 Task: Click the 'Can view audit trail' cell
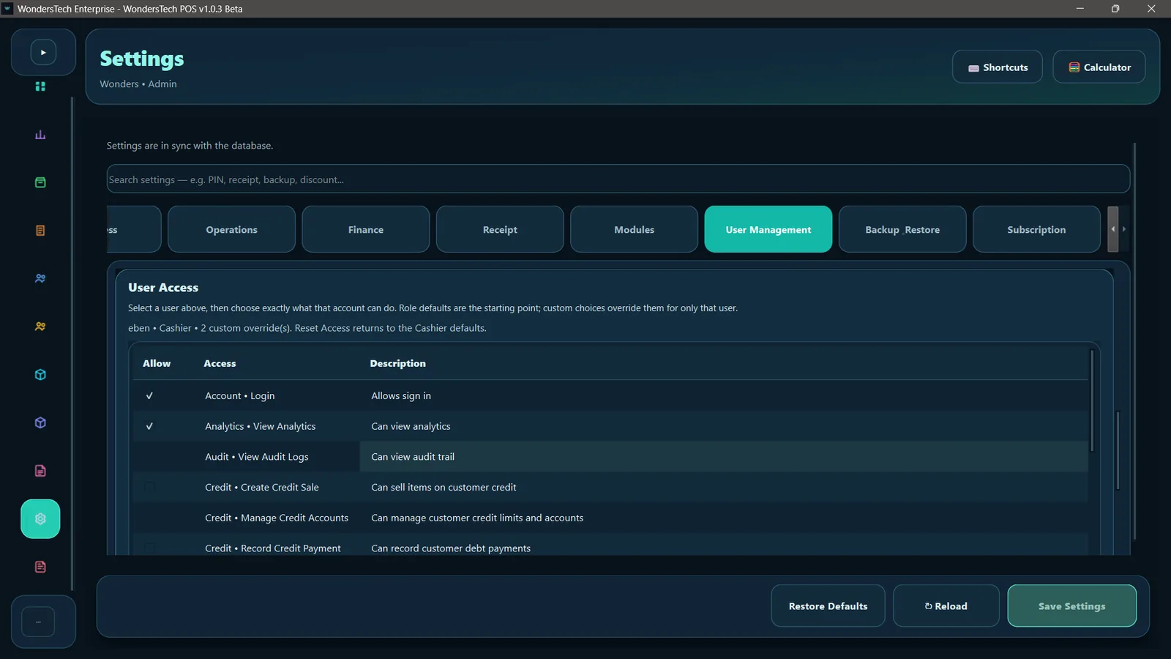click(x=724, y=457)
